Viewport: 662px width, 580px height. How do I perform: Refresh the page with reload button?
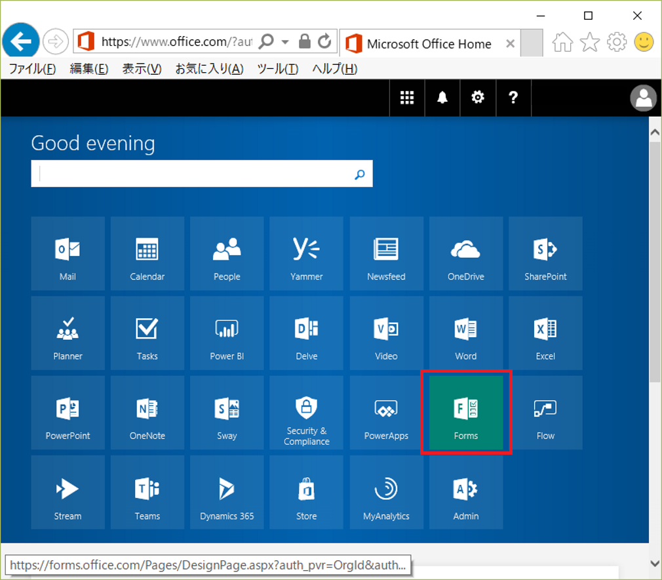coord(324,41)
